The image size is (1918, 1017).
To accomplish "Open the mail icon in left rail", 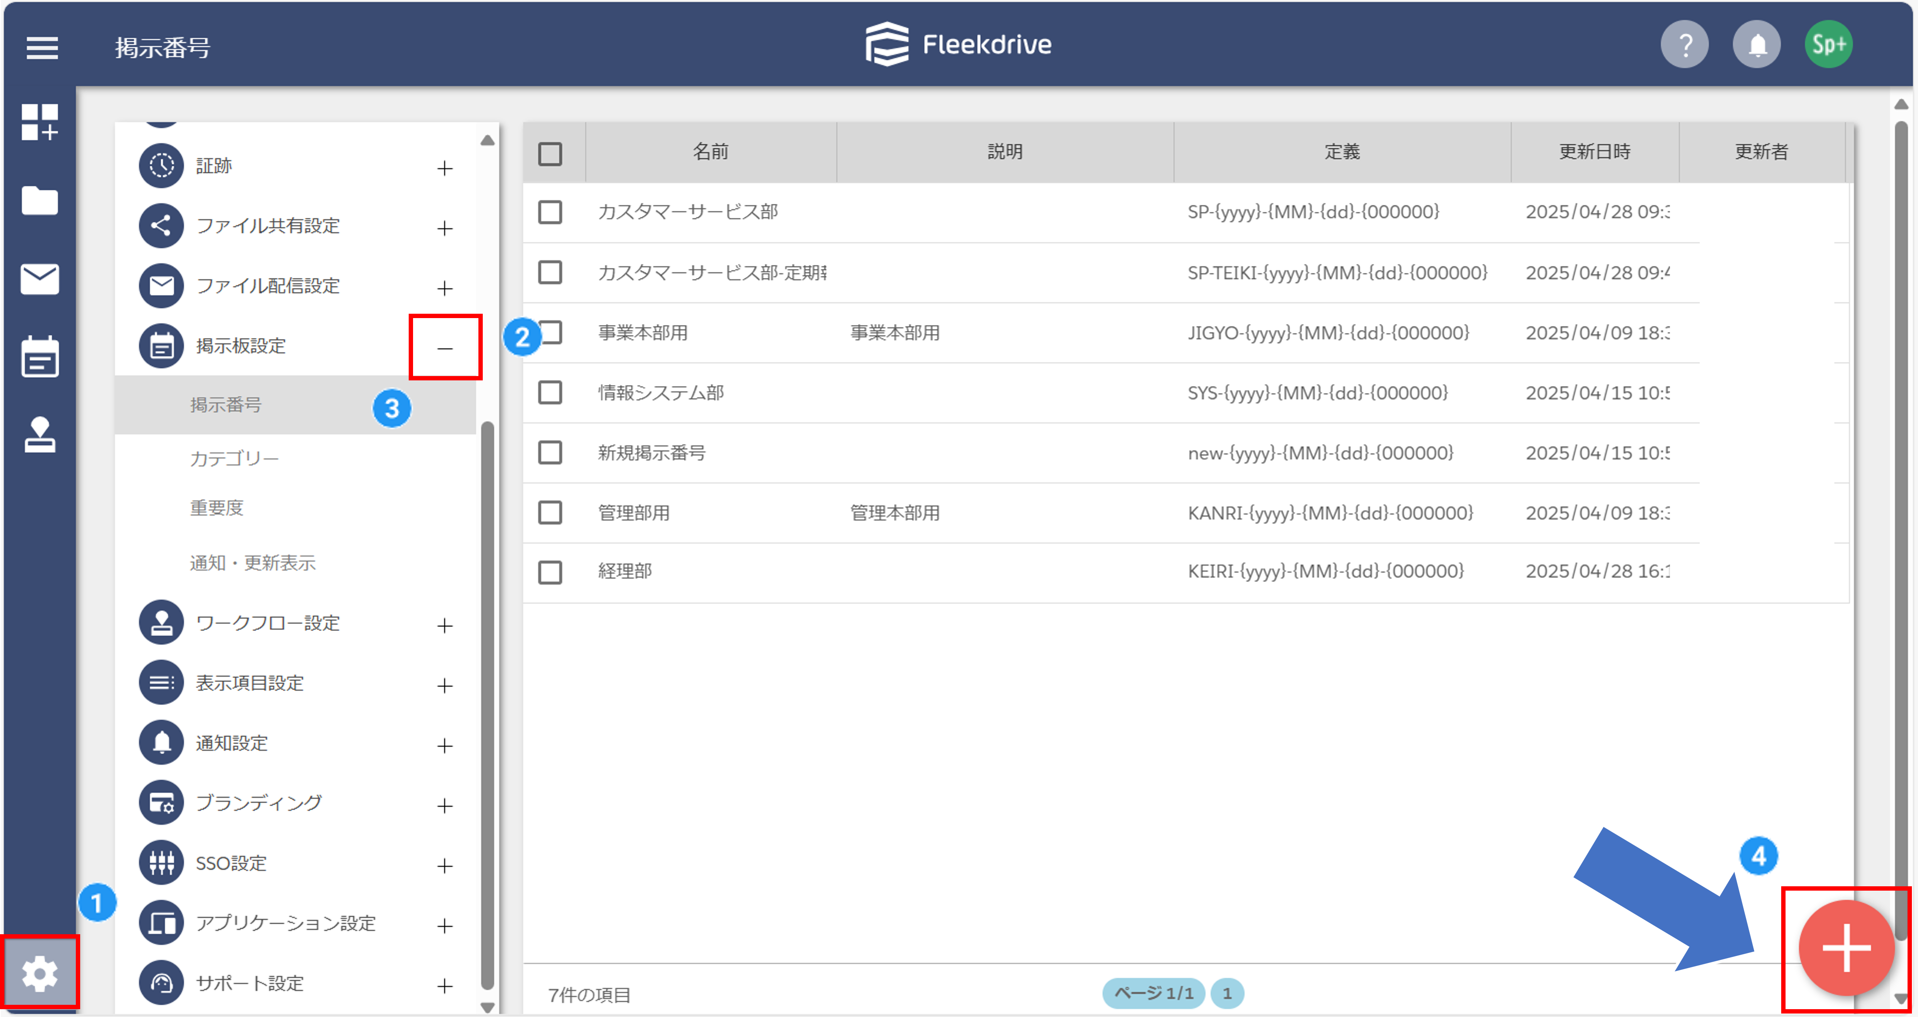I will pyautogui.click(x=40, y=279).
